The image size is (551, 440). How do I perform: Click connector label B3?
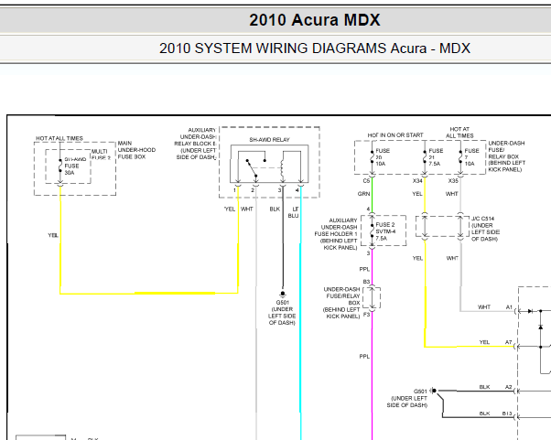pyautogui.click(x=366, y=282)
